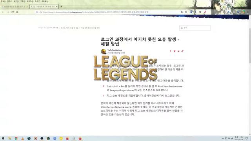
Task: Click the author name TryToFindMeNow
Action: click(x=115, y=50)
